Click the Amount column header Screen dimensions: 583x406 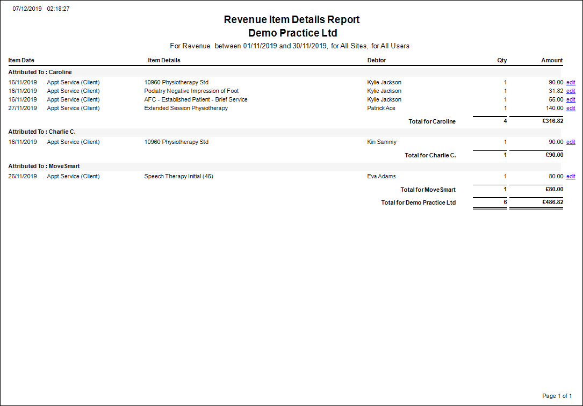coord(552,60)
